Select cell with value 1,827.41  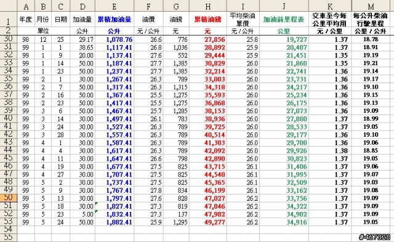115,206
